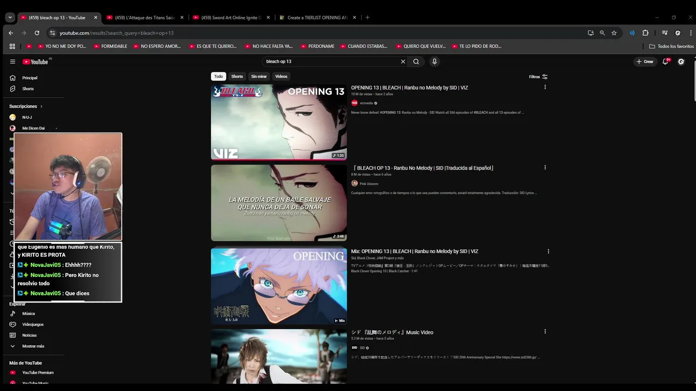Open media controls icon in Chrome toolbar

(x=664, y=33)
